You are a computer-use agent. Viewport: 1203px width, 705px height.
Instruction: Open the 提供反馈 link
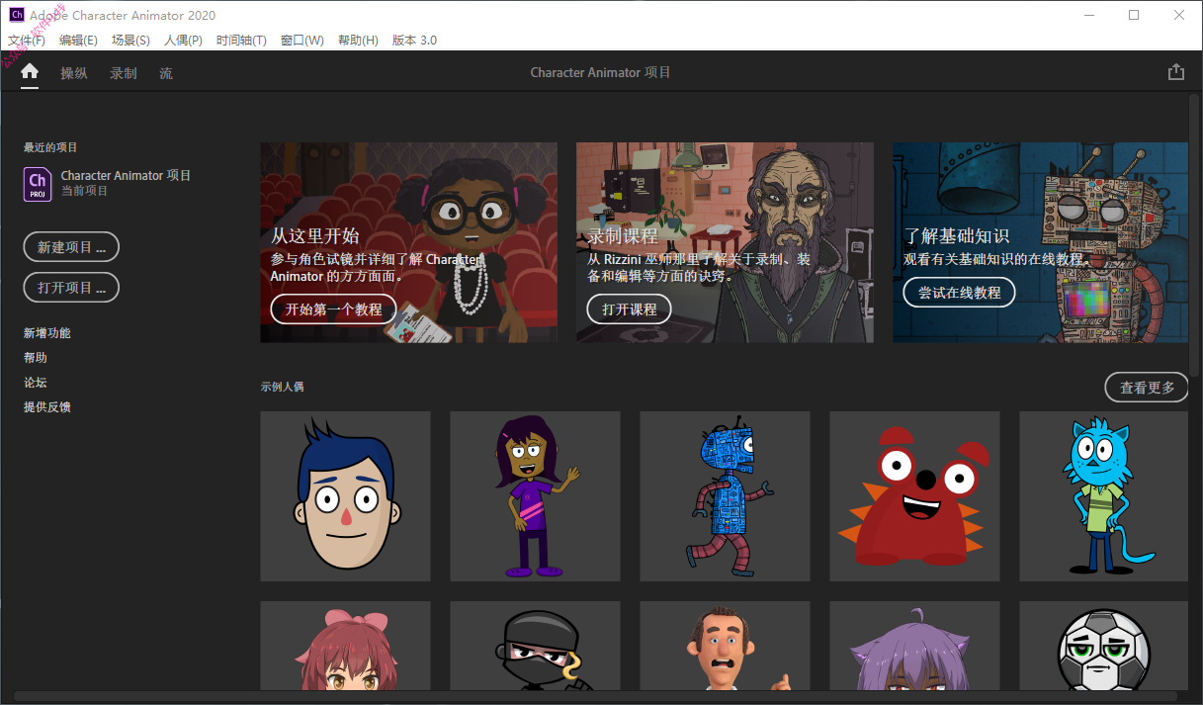pyautogui.click(x=47, y=407)
